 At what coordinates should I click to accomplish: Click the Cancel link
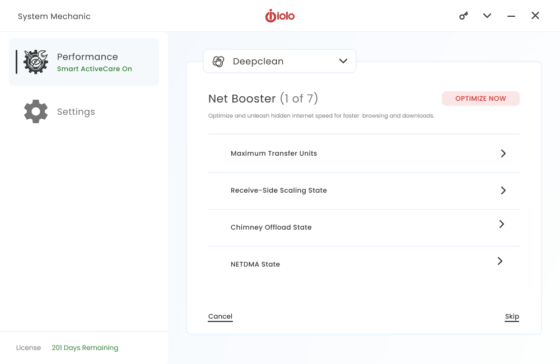tap(220, 316)
